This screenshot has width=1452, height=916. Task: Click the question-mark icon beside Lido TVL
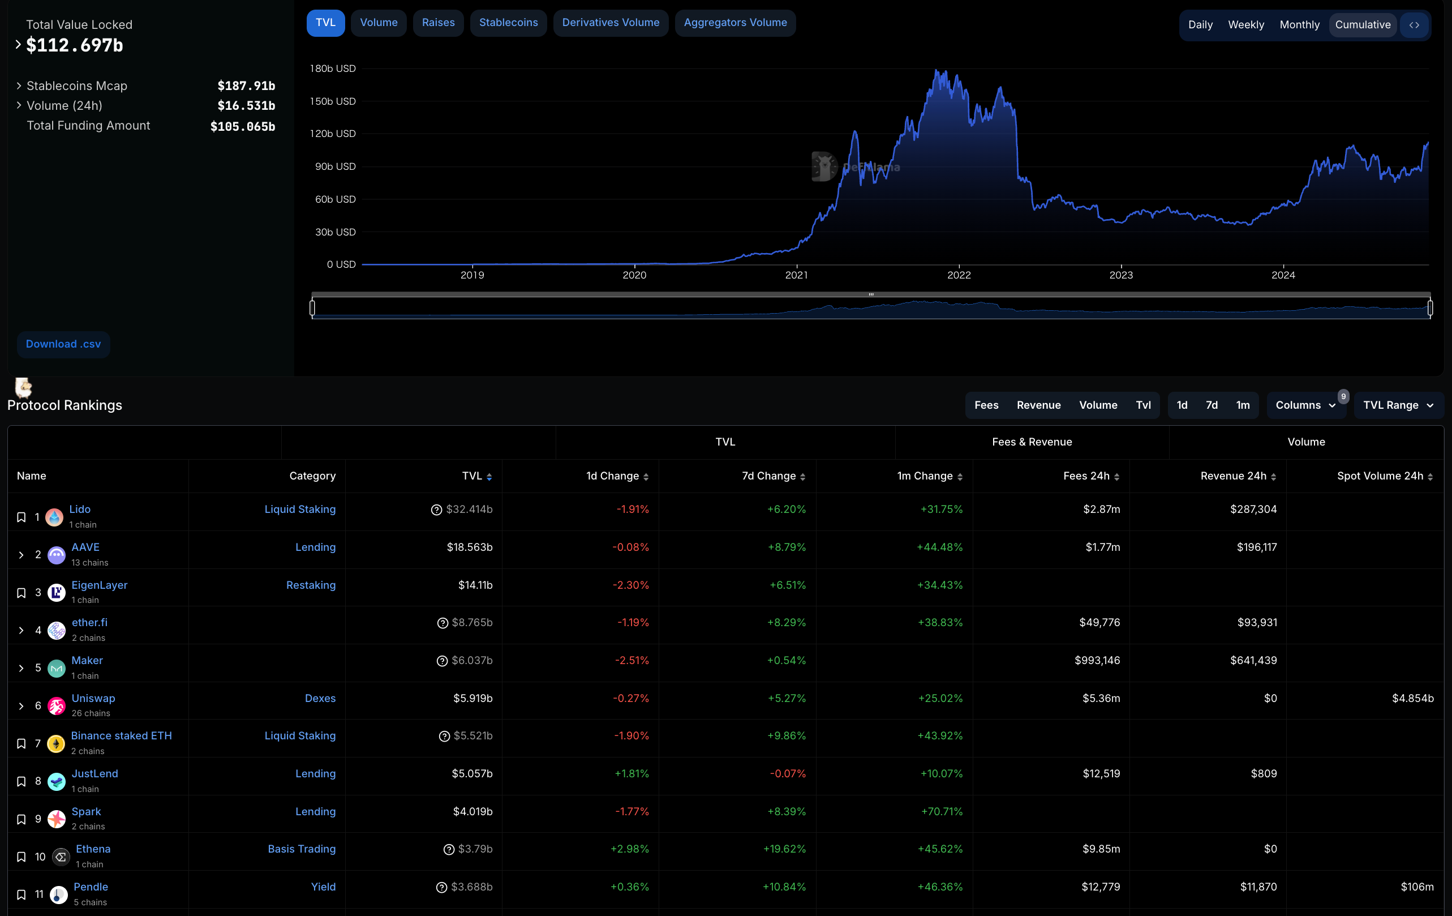437,510
